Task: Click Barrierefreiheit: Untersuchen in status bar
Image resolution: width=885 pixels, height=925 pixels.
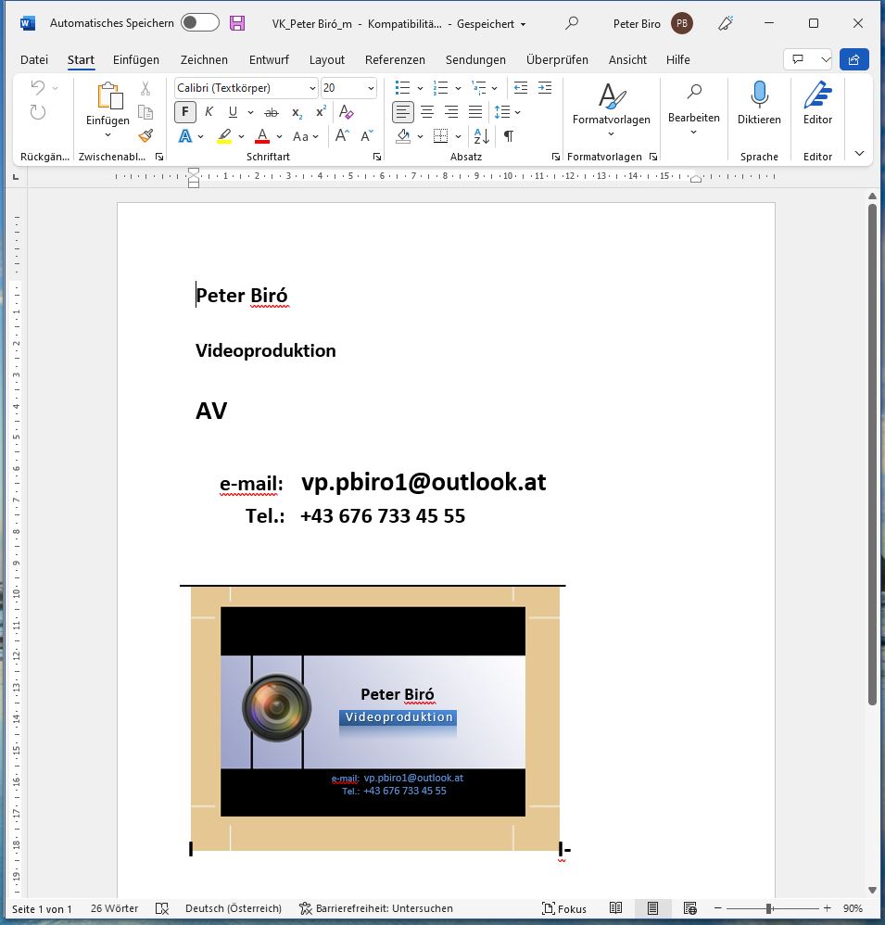Action: [376, 909]
